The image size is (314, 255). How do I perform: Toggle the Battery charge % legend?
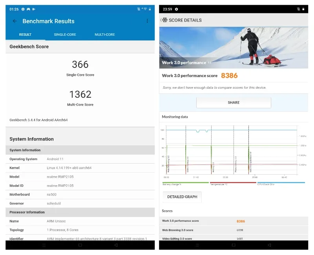[185, 184]
